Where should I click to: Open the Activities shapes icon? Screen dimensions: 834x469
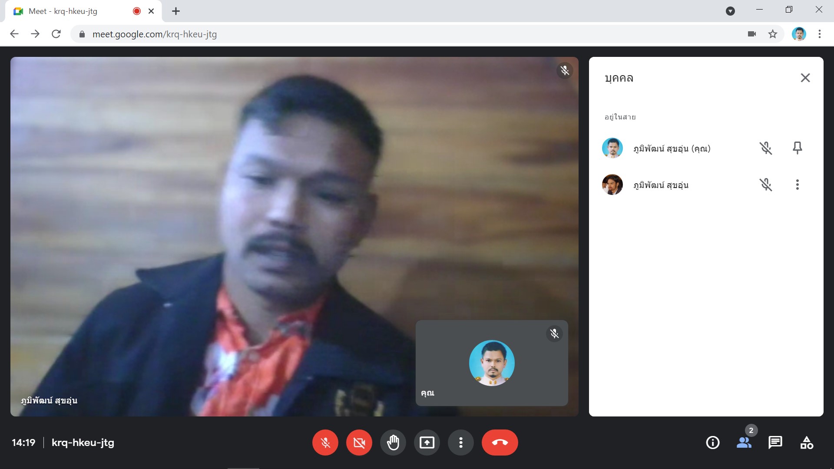[806, 443]
